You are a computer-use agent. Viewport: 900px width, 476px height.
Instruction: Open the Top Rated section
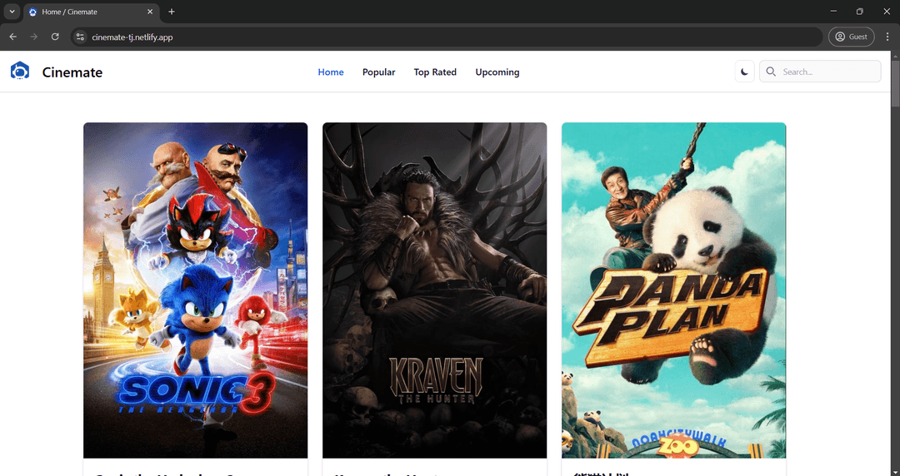click(x=435, y=72)
